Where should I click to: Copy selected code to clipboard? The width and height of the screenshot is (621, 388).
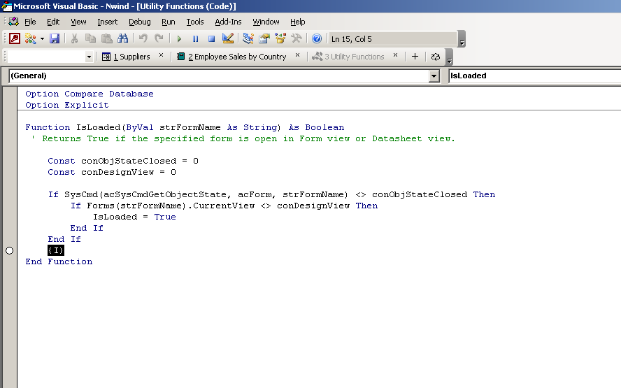click(90, 38)
